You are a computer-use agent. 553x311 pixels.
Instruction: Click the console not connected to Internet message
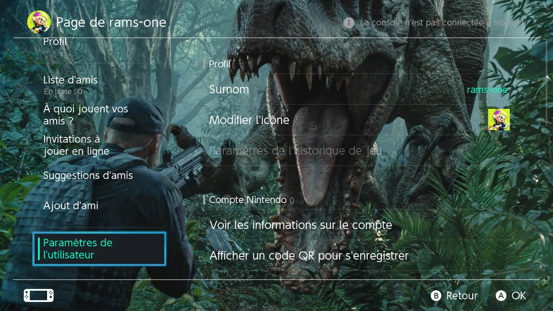coord(442,23)
